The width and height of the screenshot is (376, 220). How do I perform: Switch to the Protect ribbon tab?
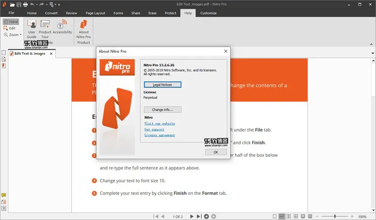(170, 13)
